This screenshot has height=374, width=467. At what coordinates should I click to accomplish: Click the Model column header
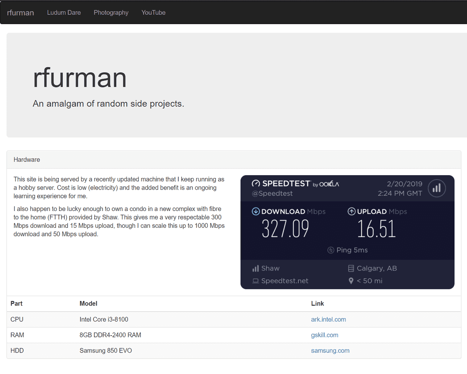[x=89, y=304]
